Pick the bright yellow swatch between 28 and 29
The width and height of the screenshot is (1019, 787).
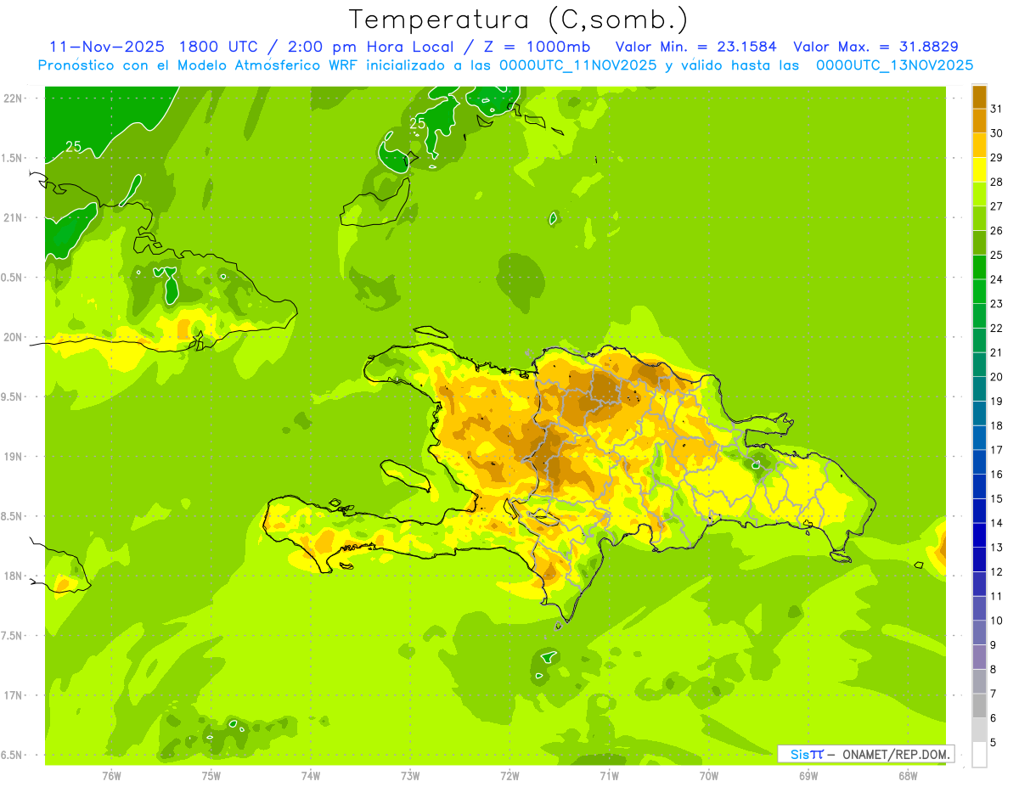(x=979, y=170)
